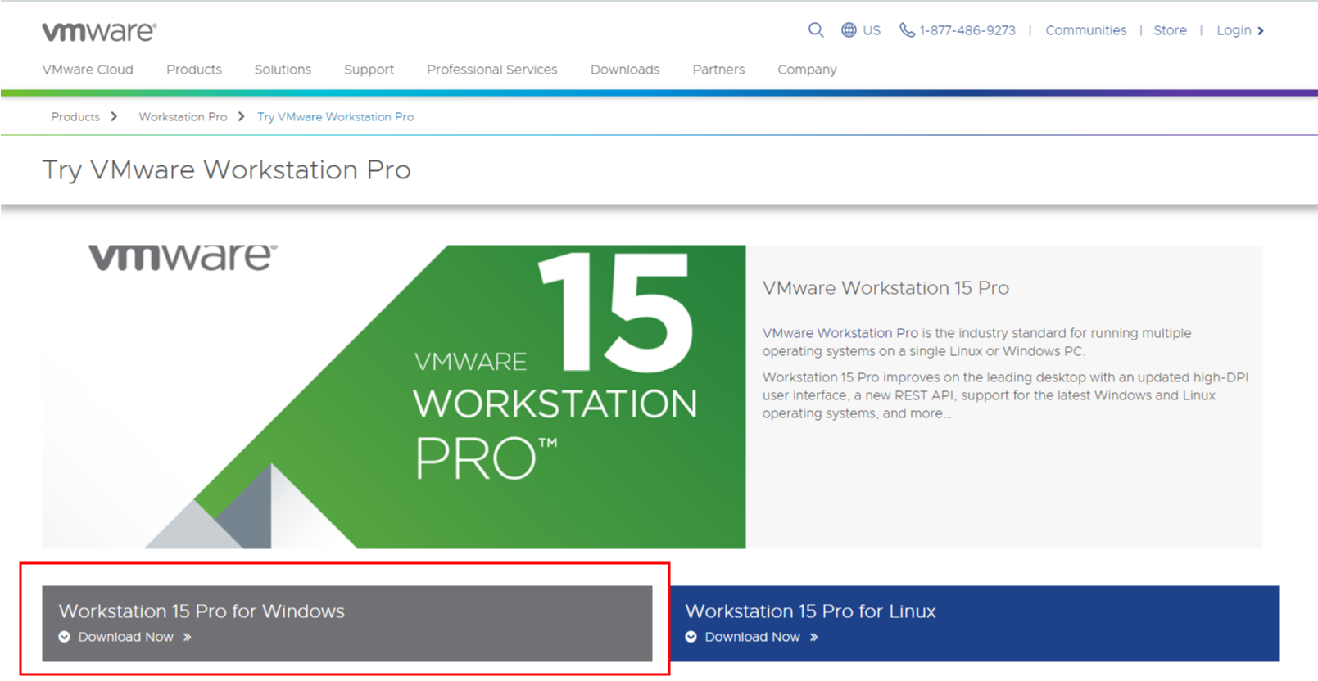Image resolution: width=1318 pixels, height=681 pixels.
Task: Click Download Now for Windows
Action: pos(126,637)
